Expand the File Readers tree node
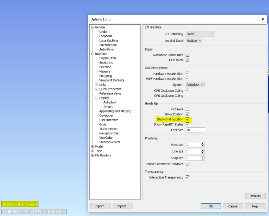Viewport: 269px width, 216px height. [93, 155]
